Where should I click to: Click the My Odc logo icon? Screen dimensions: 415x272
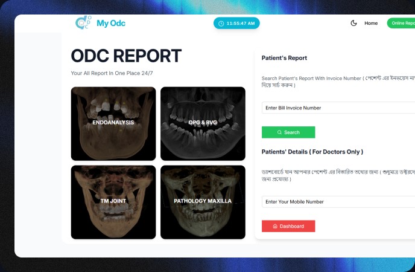pos(83,22)
